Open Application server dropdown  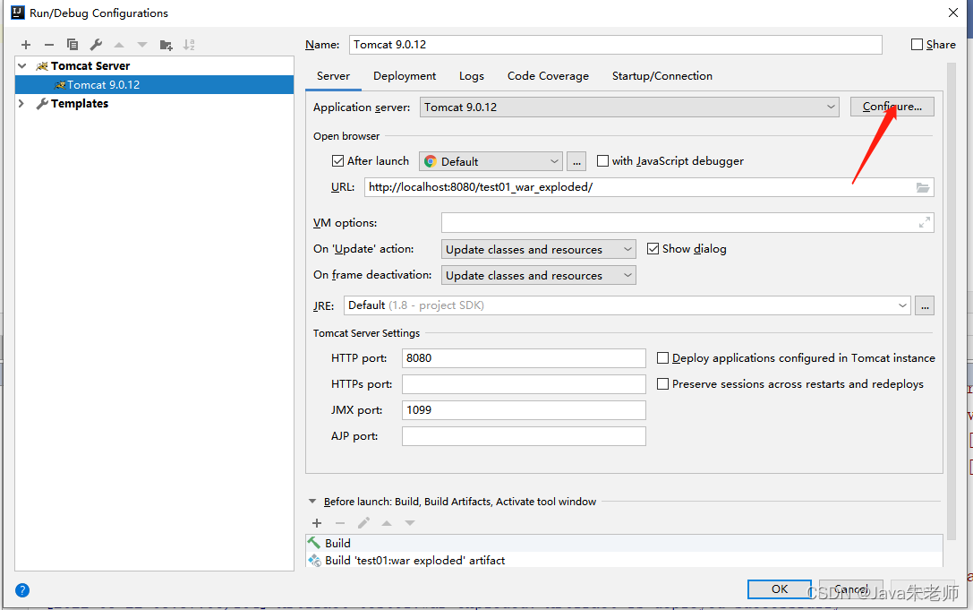tap(629, 107)
